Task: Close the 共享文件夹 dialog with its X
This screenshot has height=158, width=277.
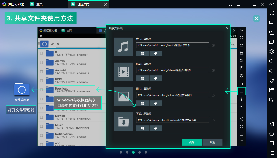Action: tap(227, 28)
